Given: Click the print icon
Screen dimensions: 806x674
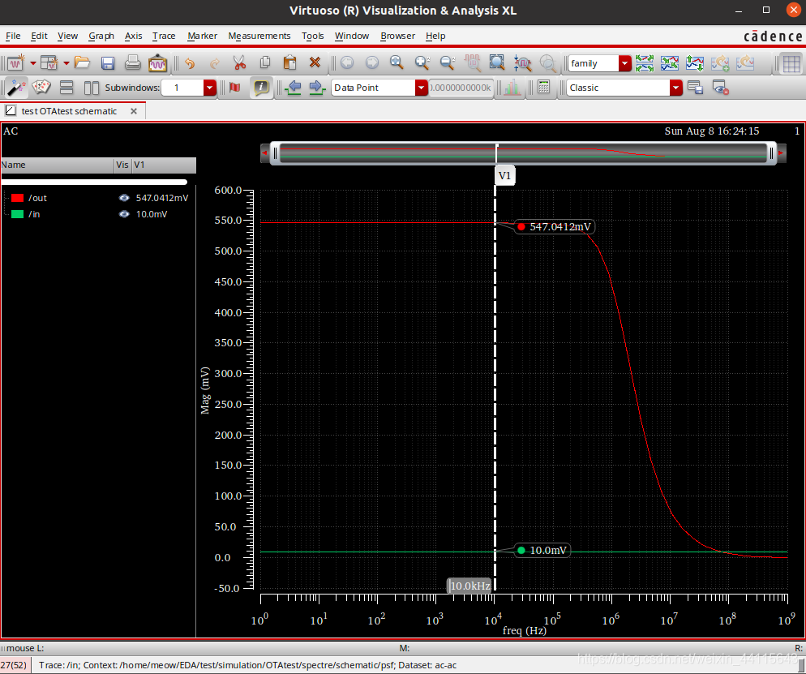Looking at the screenshot, I should tap(133, 62).
